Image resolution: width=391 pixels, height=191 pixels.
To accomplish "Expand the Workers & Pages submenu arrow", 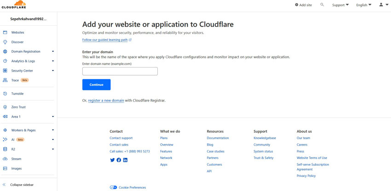I will 53,130.
